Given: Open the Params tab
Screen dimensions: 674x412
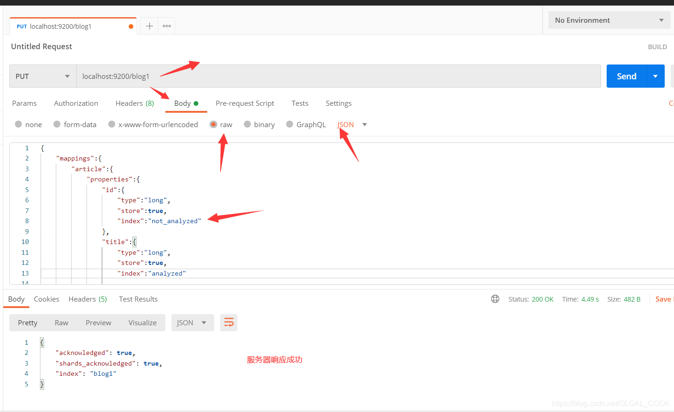Looking at the screenshot, I should coord(24,103).
